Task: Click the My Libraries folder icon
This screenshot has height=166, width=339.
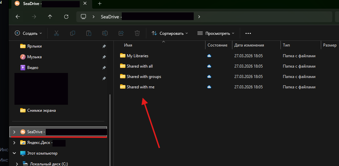Action: point(122,56)
